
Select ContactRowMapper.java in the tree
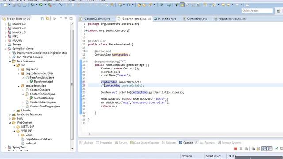[45, 106]
